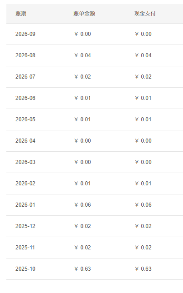The height and width of the screenshot is (293, 183).
Task: Select billing period 2026-08
Action: [x=25, y=55]
